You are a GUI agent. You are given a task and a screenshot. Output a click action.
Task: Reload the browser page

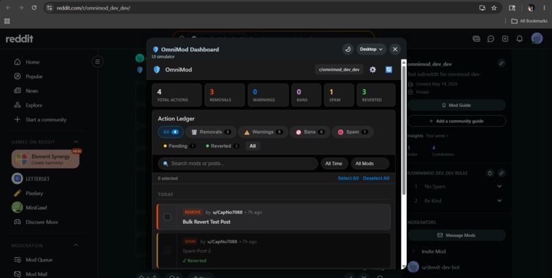[34, 8]
